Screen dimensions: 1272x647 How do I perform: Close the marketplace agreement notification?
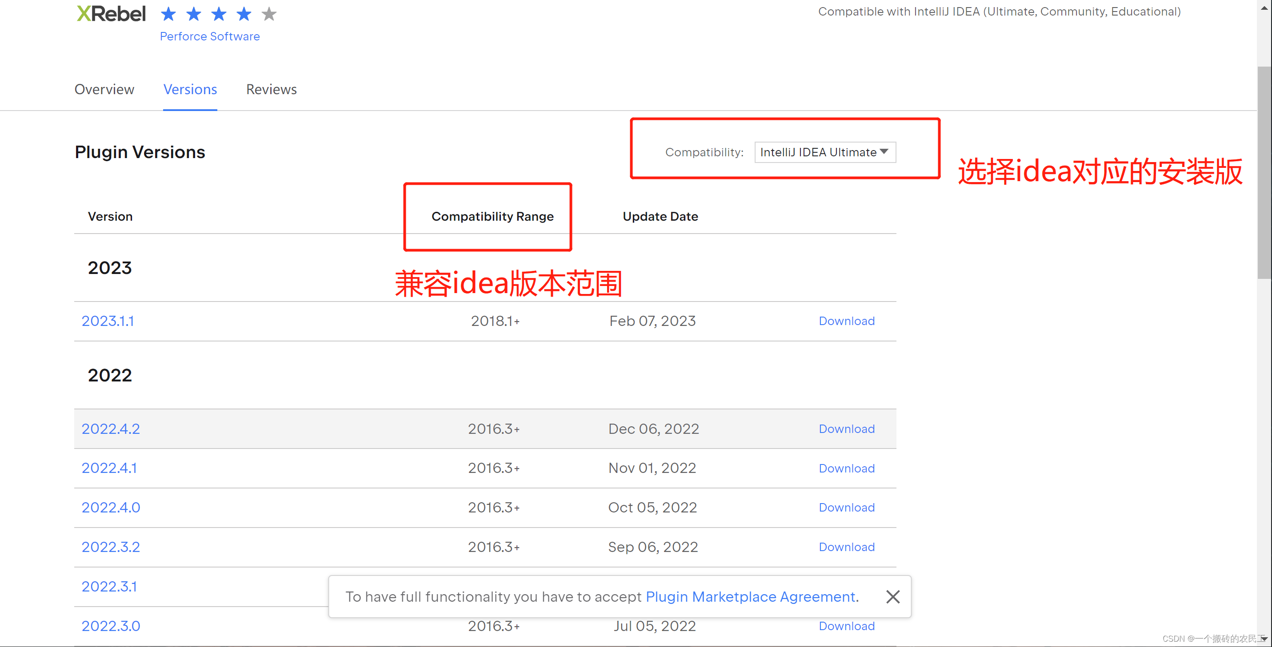coord(893,597)
